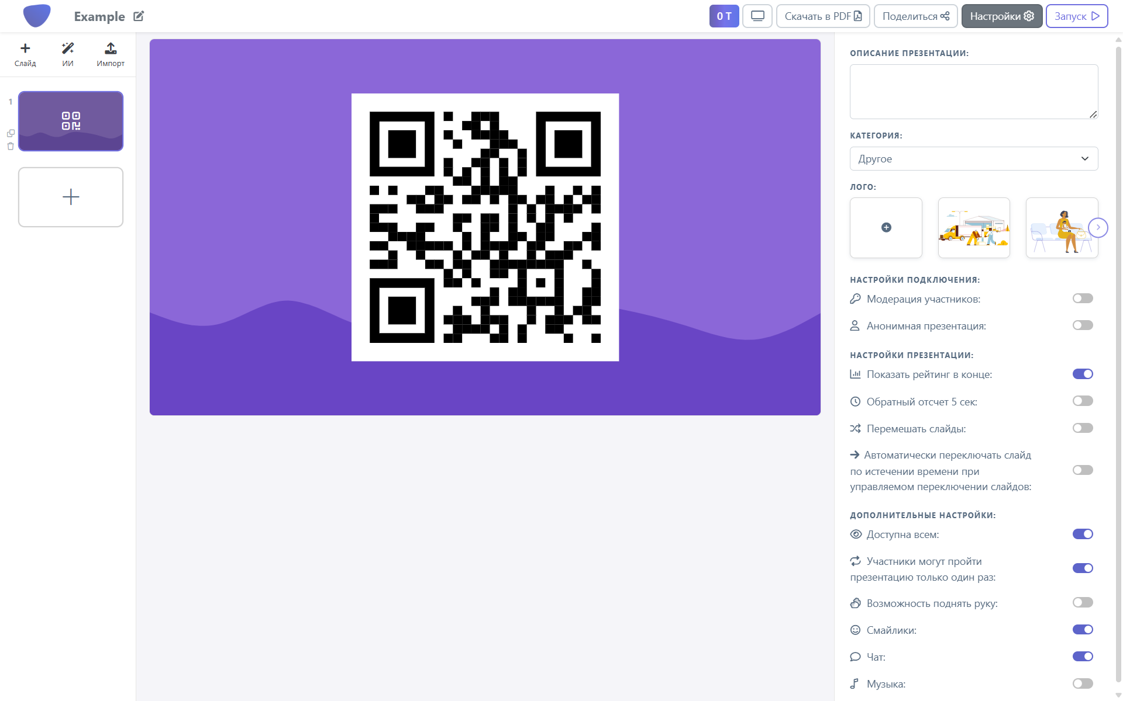Image resolution: width=1123 pixels, height=701 pixels.
Task: Click the shuffle icon beside Перемешать слайды
Action: 855,428
